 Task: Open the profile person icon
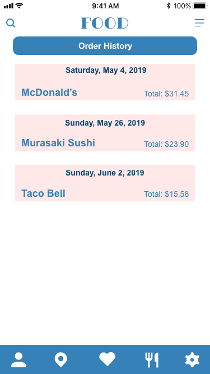(x=18, y=360)
